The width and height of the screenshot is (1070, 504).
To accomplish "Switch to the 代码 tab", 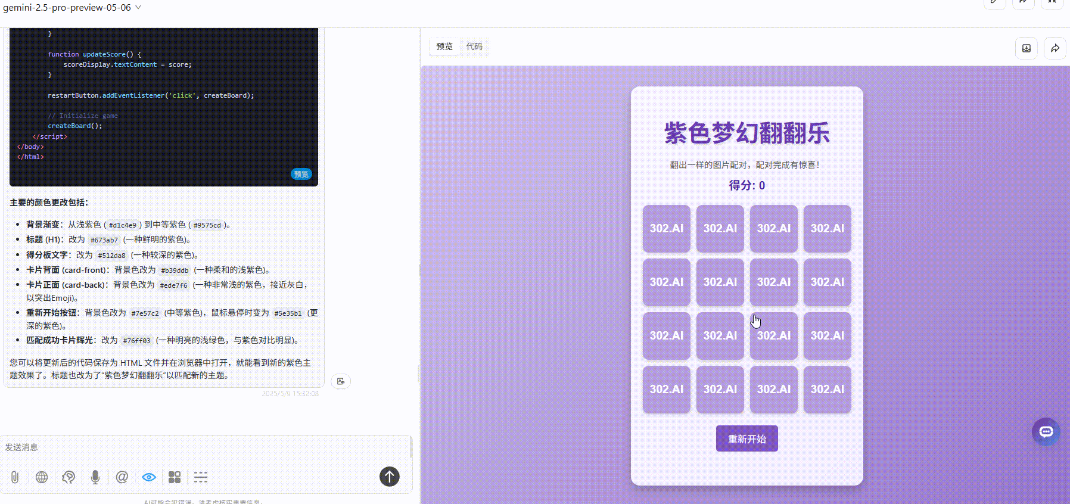I will [x=474, y=46].
